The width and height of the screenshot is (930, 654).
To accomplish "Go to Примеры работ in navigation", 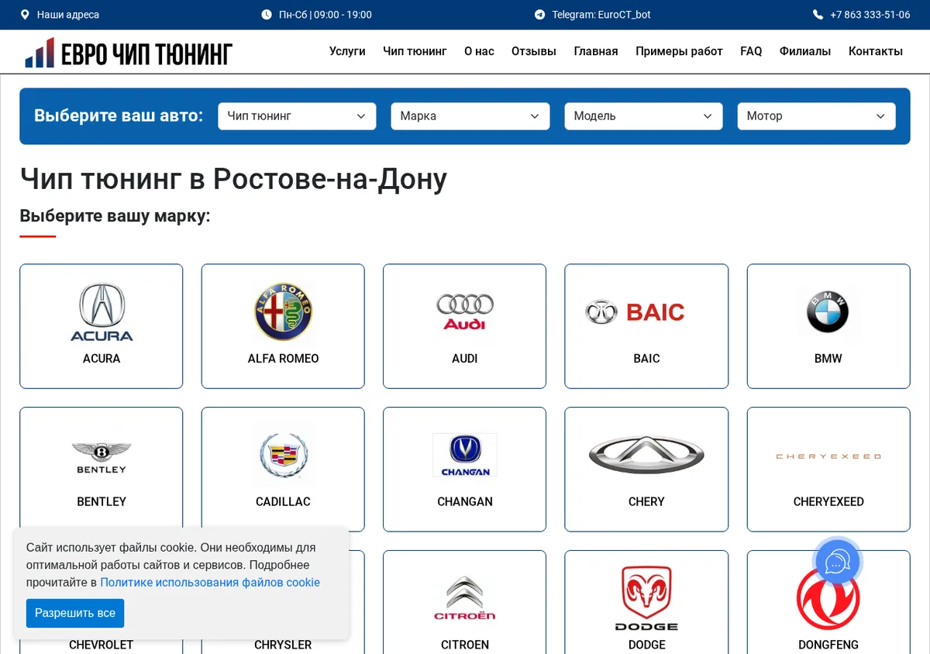I will click(679, 51).
